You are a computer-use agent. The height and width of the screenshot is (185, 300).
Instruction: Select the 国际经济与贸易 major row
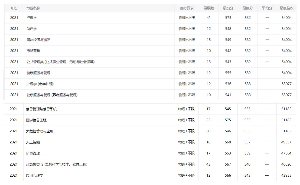[38, 40]
